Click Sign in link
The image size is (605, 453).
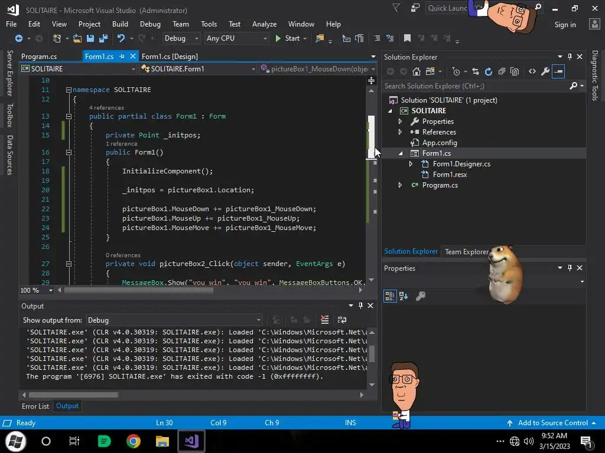pos(565,25)
